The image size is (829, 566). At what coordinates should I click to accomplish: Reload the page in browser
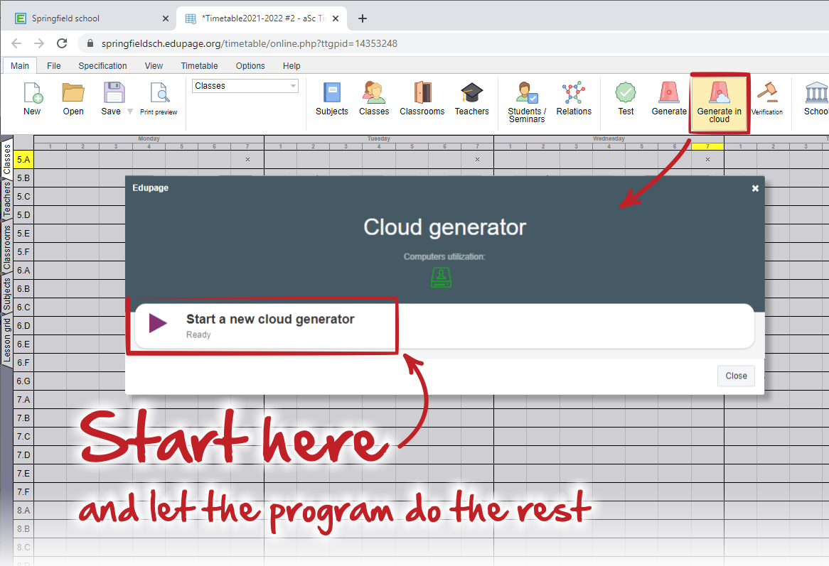62,43
